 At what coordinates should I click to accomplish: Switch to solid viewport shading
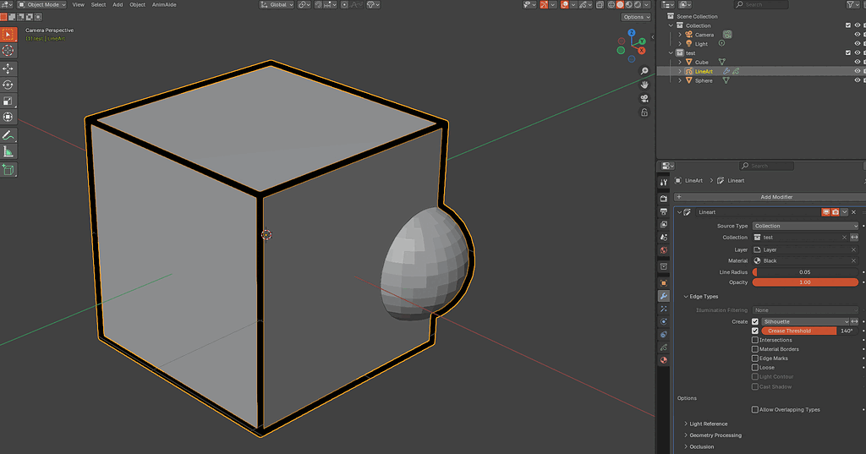pyautogui.click(x=620, y=4)
